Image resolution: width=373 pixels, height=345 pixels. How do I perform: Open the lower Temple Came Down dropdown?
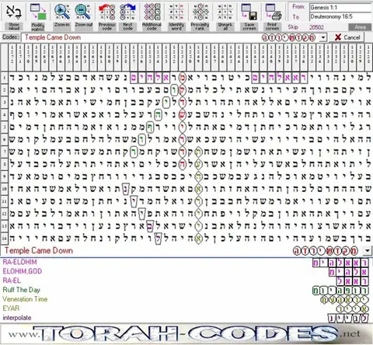tap(368, 250)
